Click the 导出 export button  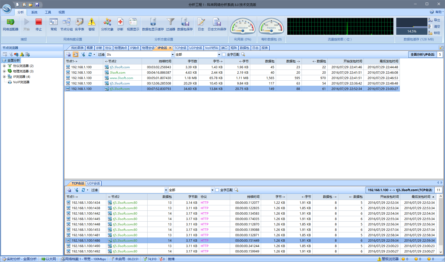[434, 20]
